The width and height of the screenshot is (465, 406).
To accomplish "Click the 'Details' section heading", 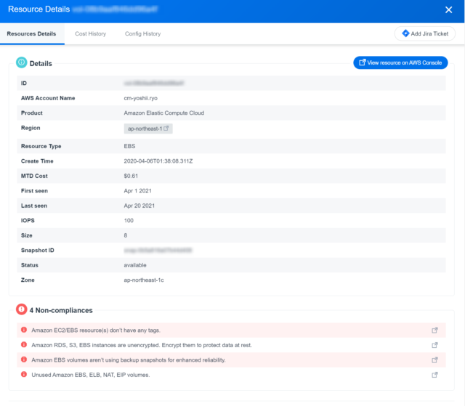I will [x=41, y=63].
